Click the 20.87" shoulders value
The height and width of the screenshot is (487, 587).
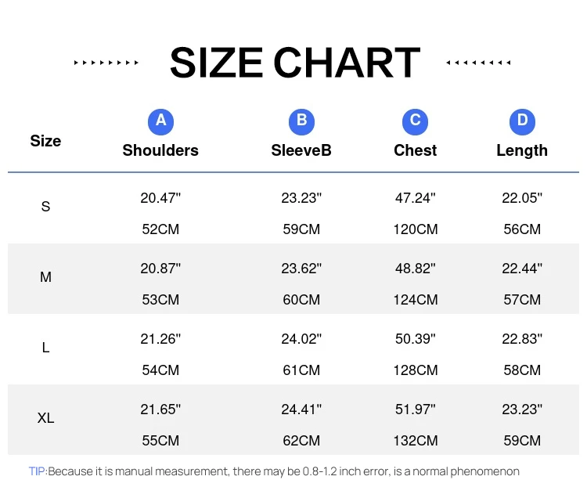160,269
